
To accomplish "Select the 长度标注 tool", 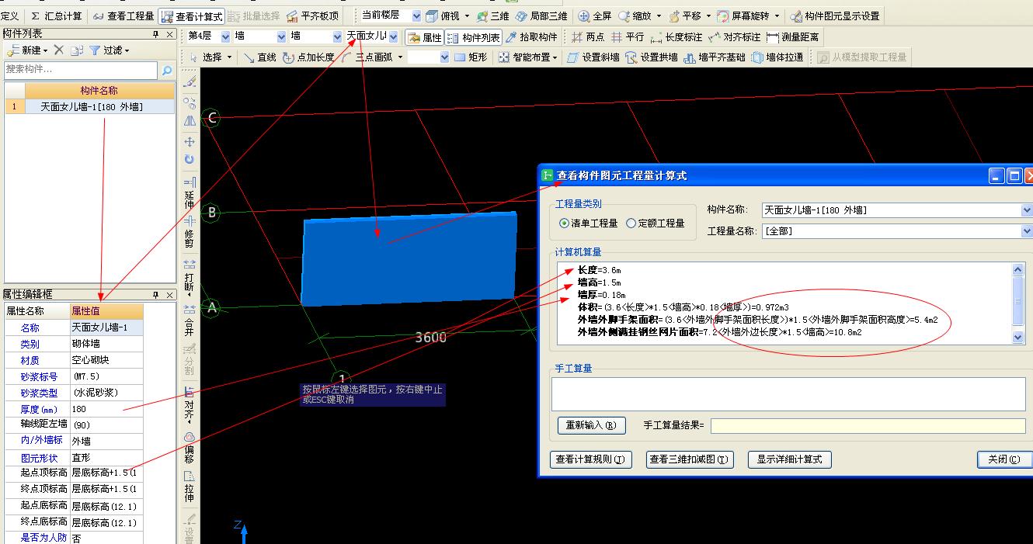I will [x=676, y=37].
